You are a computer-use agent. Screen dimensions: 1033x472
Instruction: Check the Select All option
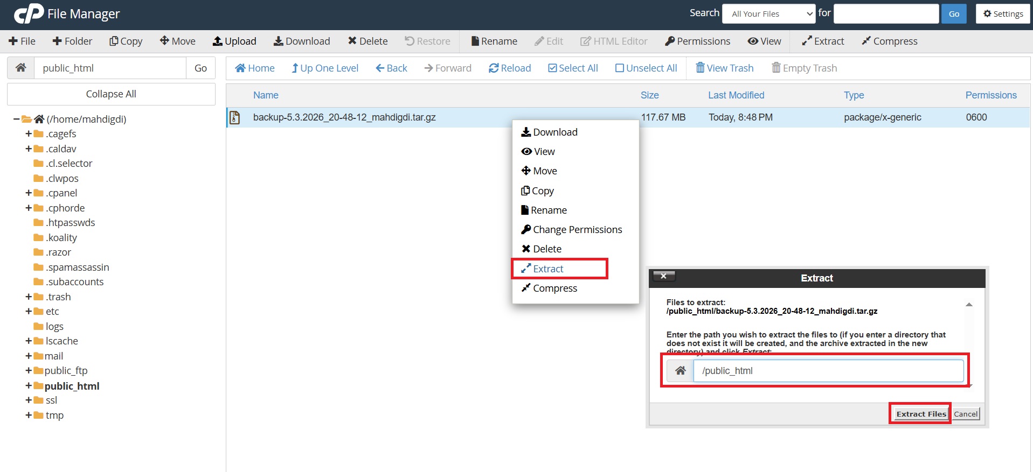coord(573,68)
